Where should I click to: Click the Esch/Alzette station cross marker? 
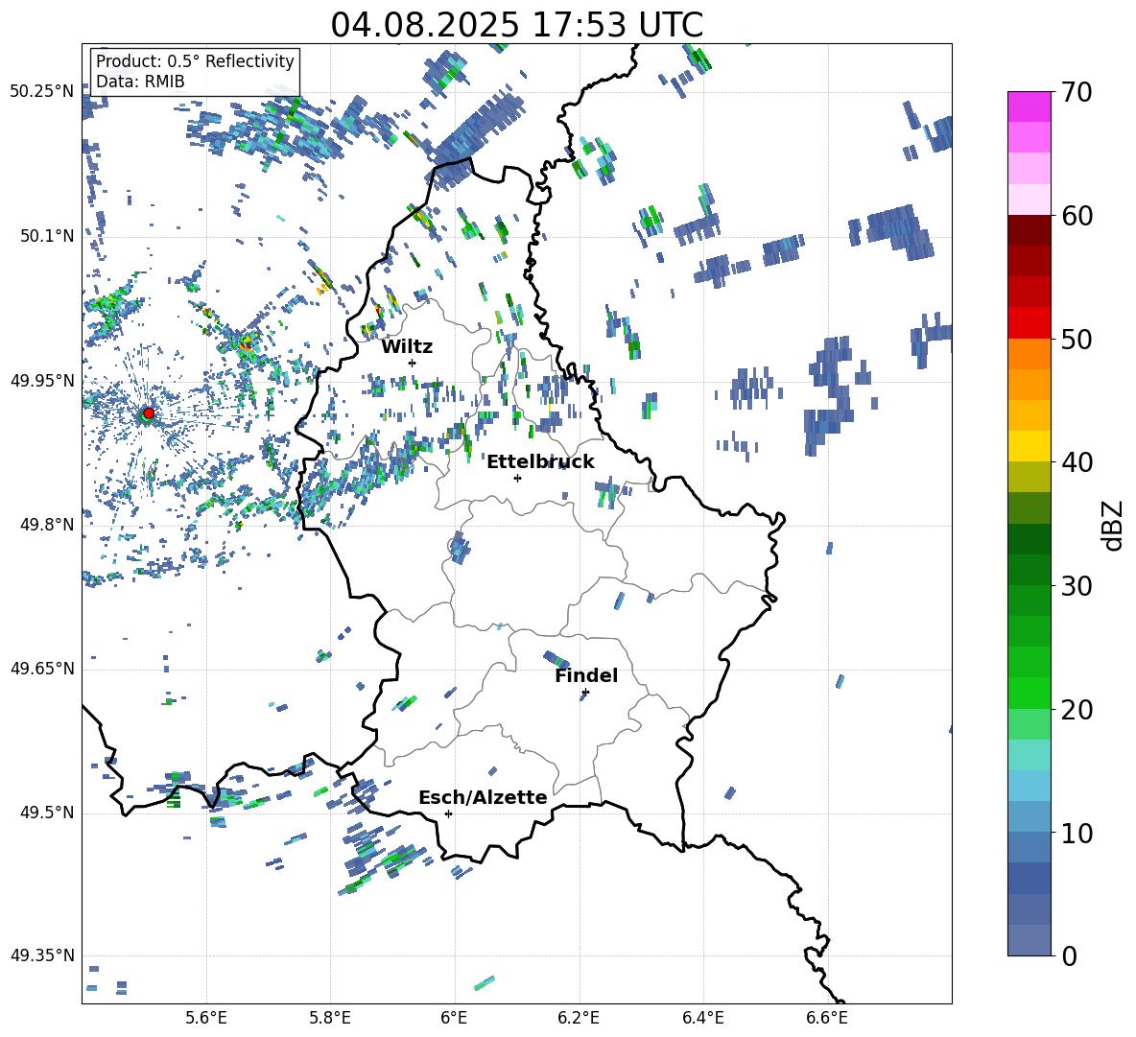(448, 813)
